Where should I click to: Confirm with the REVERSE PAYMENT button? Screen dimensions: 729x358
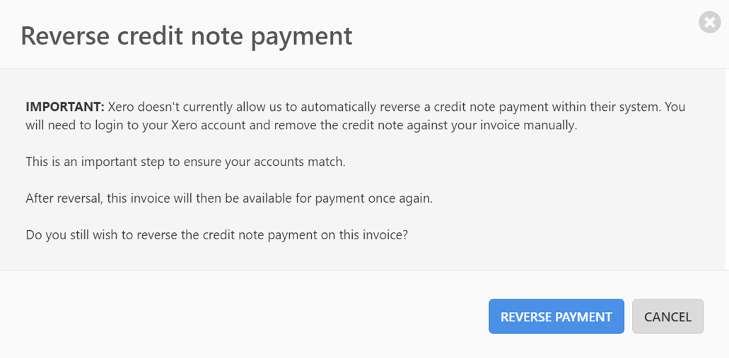(x=556, y=316)
